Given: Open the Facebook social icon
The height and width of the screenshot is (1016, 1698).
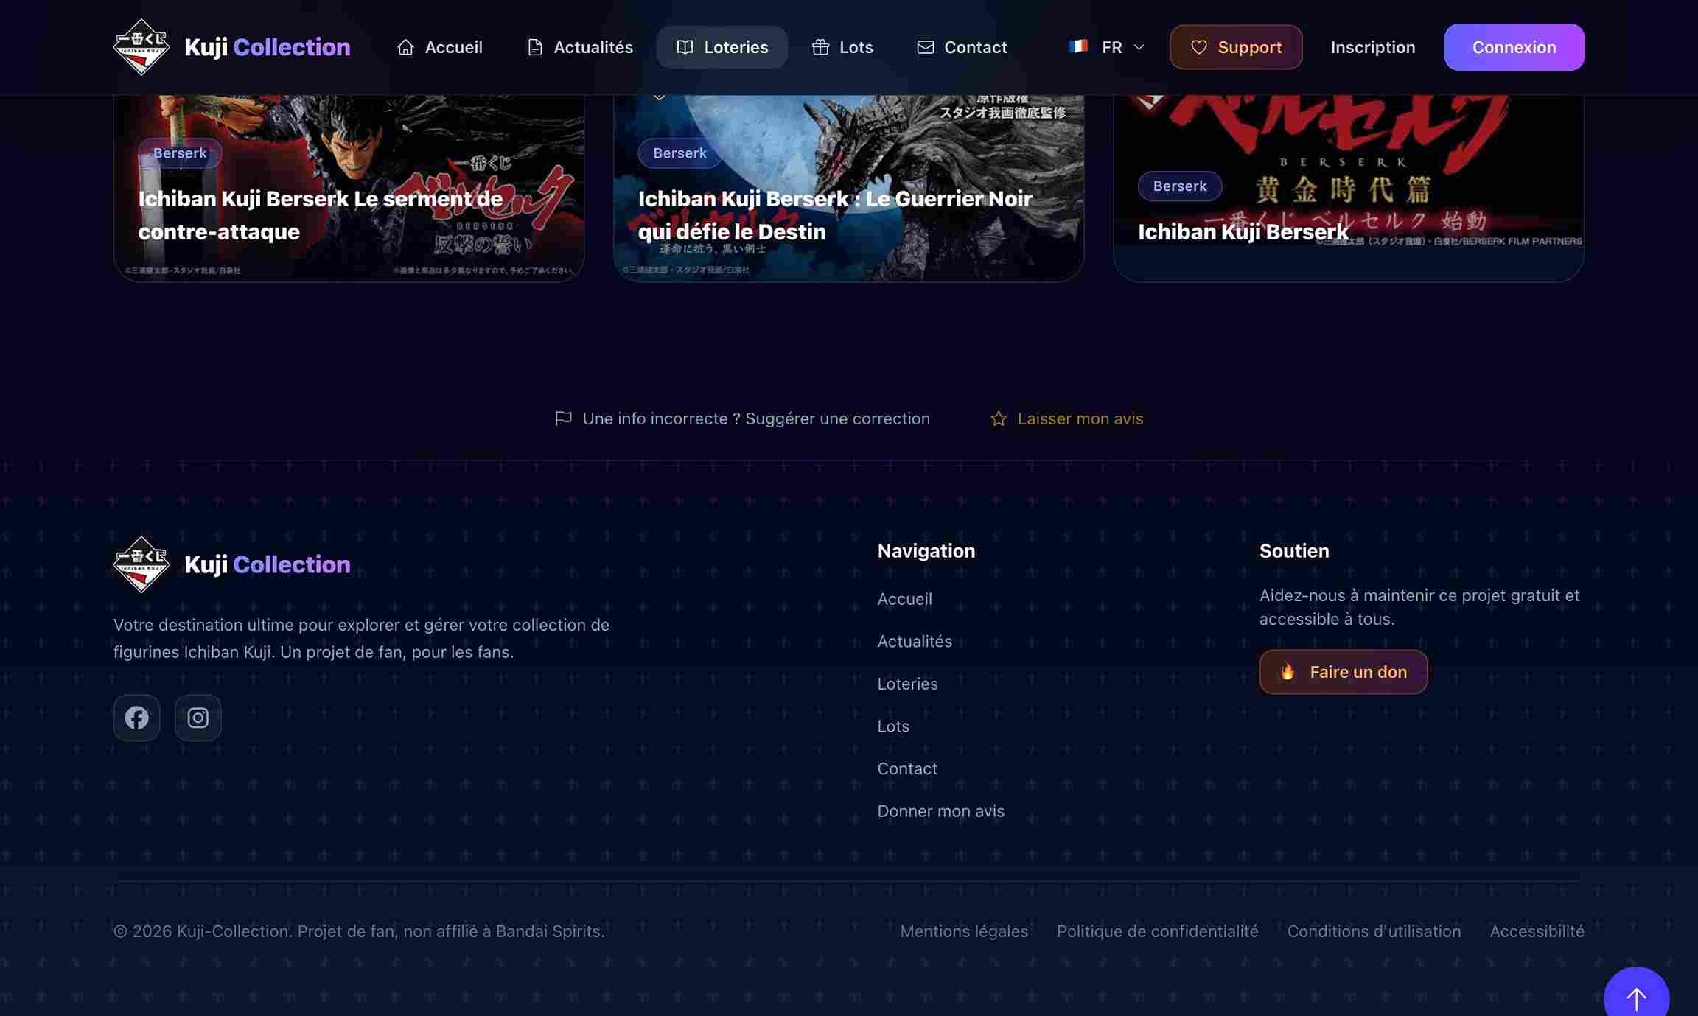Looking at the screenshot, I should [x=136, y=717].
